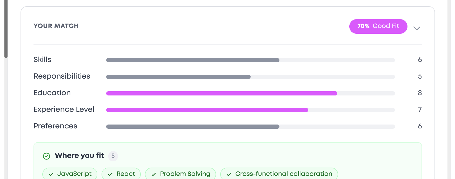
Task: Click the checkmark icon in React chip
Action: 110,174
